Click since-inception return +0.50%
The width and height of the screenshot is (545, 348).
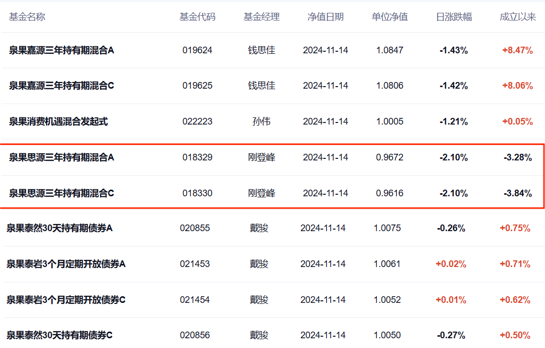[x=515, y=335]
